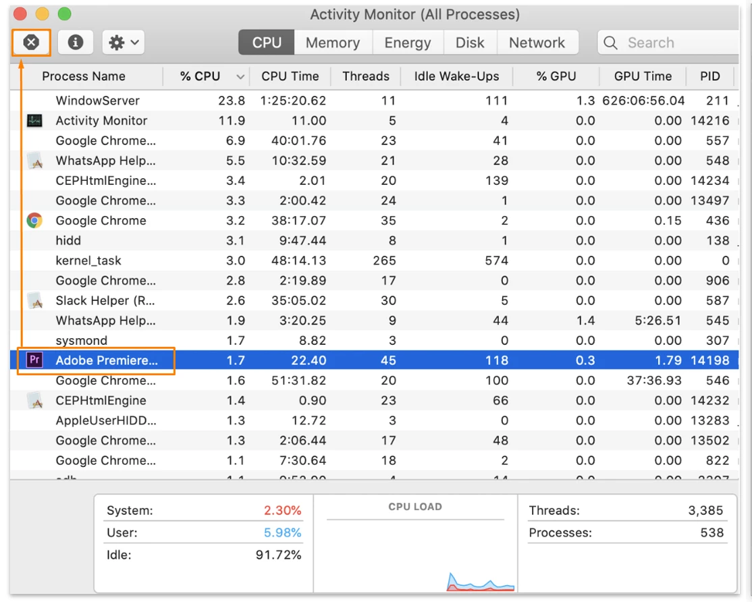Sort by CPU Time column

click(290, 76)
